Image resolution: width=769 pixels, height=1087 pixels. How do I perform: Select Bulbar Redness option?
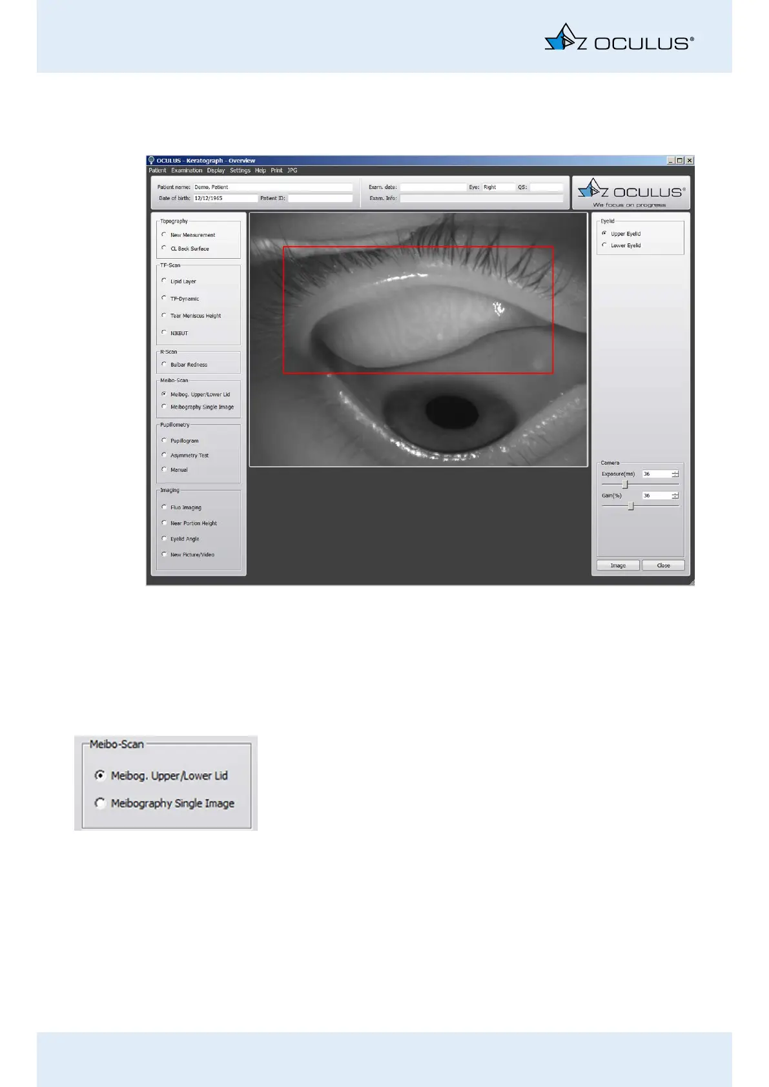[164, 364]
